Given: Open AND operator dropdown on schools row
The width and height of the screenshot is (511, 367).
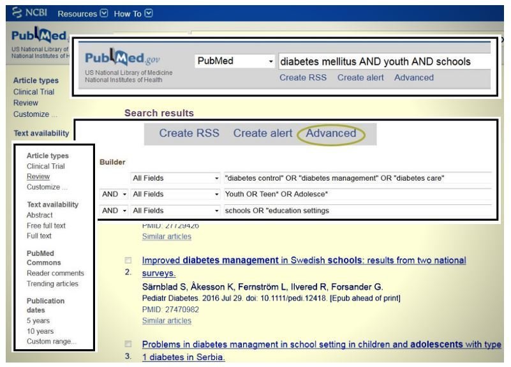Looking at the screenshot, I should tap(114, 211).
